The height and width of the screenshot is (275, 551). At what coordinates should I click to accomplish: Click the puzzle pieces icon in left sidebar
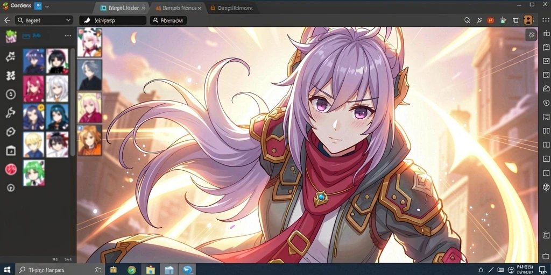(x=11, y=75)
